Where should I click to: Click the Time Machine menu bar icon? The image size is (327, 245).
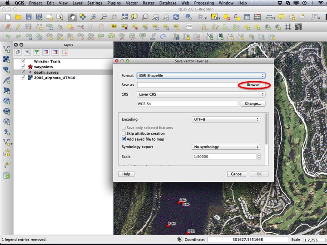(x=304, y=3)
